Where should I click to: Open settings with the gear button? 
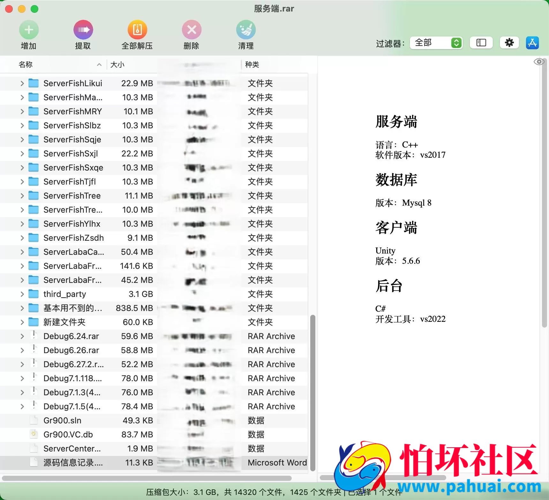[x=509, y=42]
